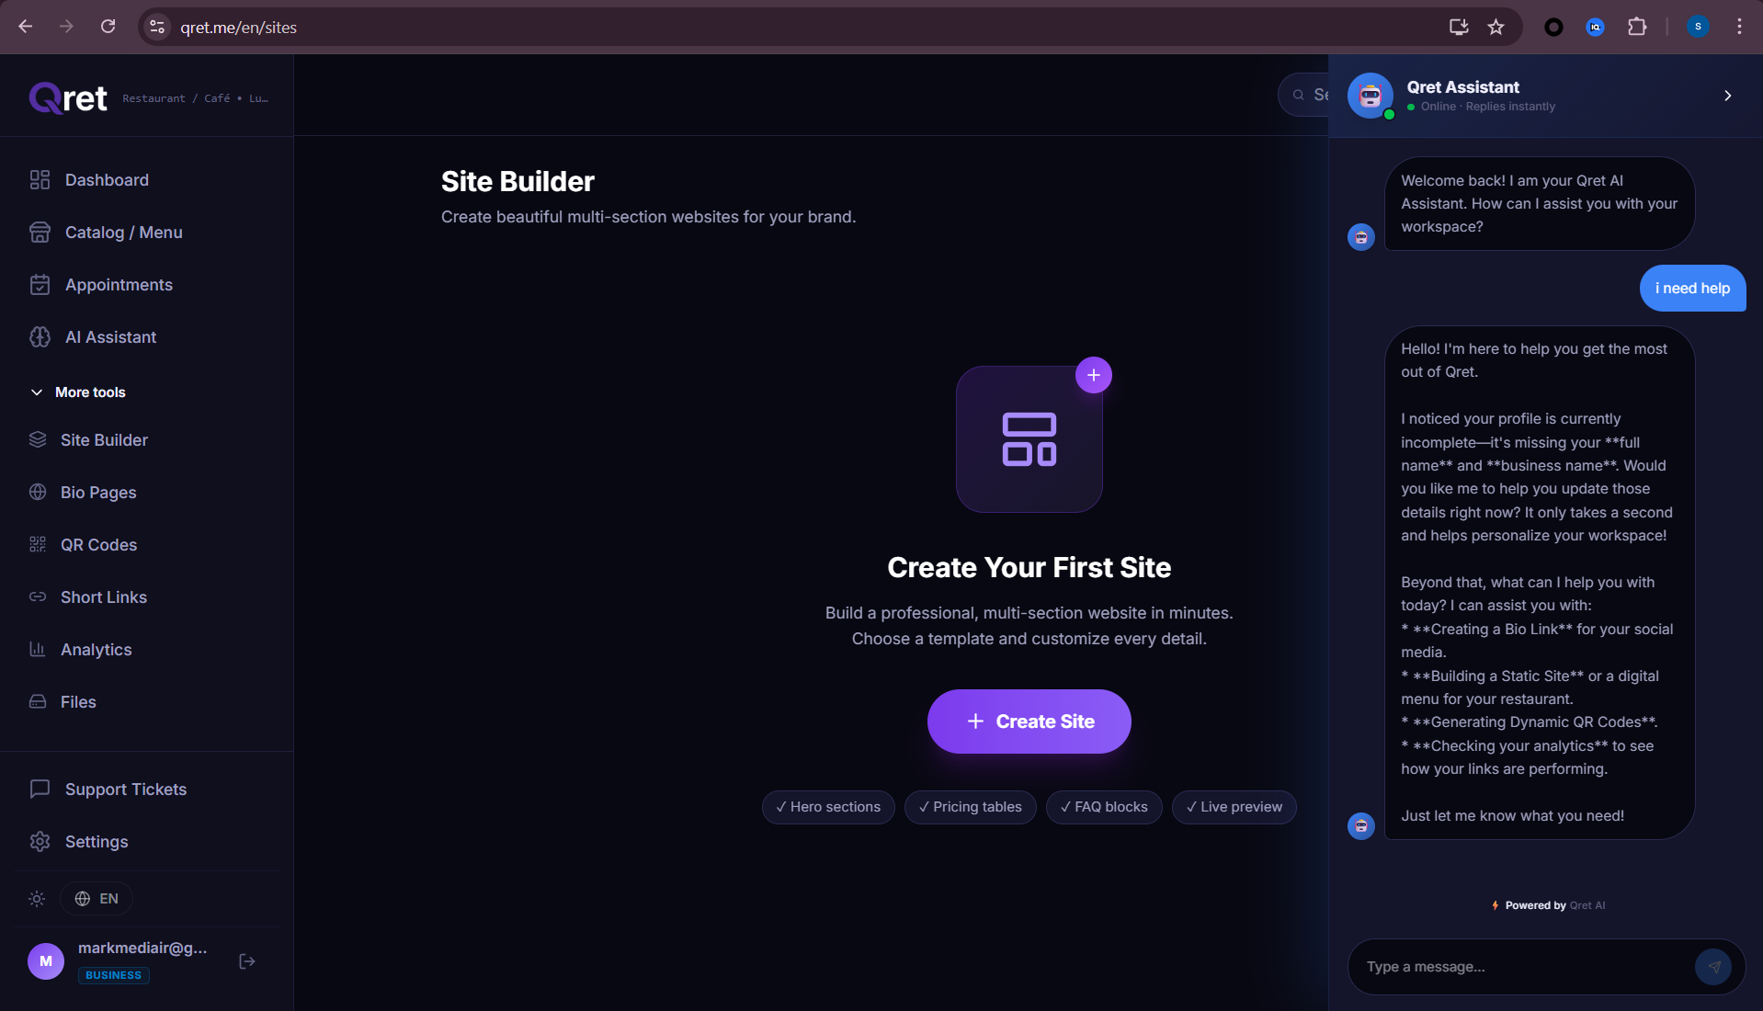1763x1011 pixels.
Task: Focus the Type a message input
Action: pos(1521,967)
